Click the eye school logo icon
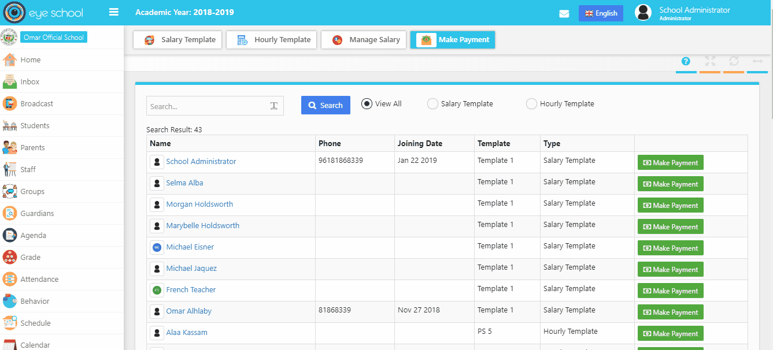 pyautogui.click(x=14, y=12)
